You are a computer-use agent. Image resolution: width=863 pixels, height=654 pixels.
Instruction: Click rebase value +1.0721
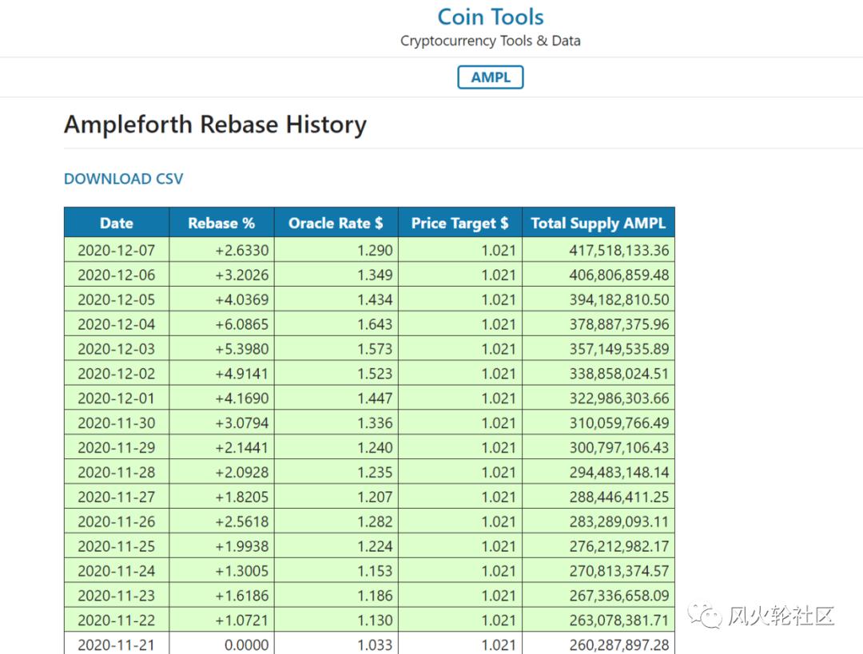[241, 620]
